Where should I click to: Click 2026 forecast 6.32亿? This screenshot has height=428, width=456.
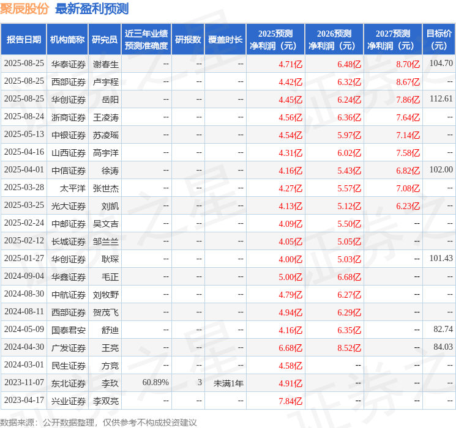349,82
